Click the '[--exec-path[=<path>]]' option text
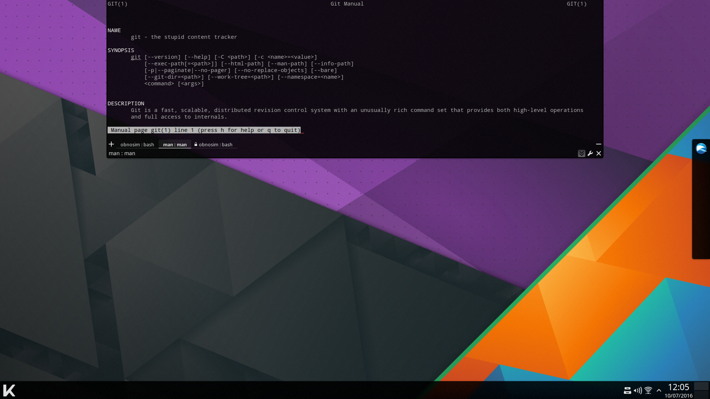The height and width of the screenshot is (399, 710). [181, 64]
